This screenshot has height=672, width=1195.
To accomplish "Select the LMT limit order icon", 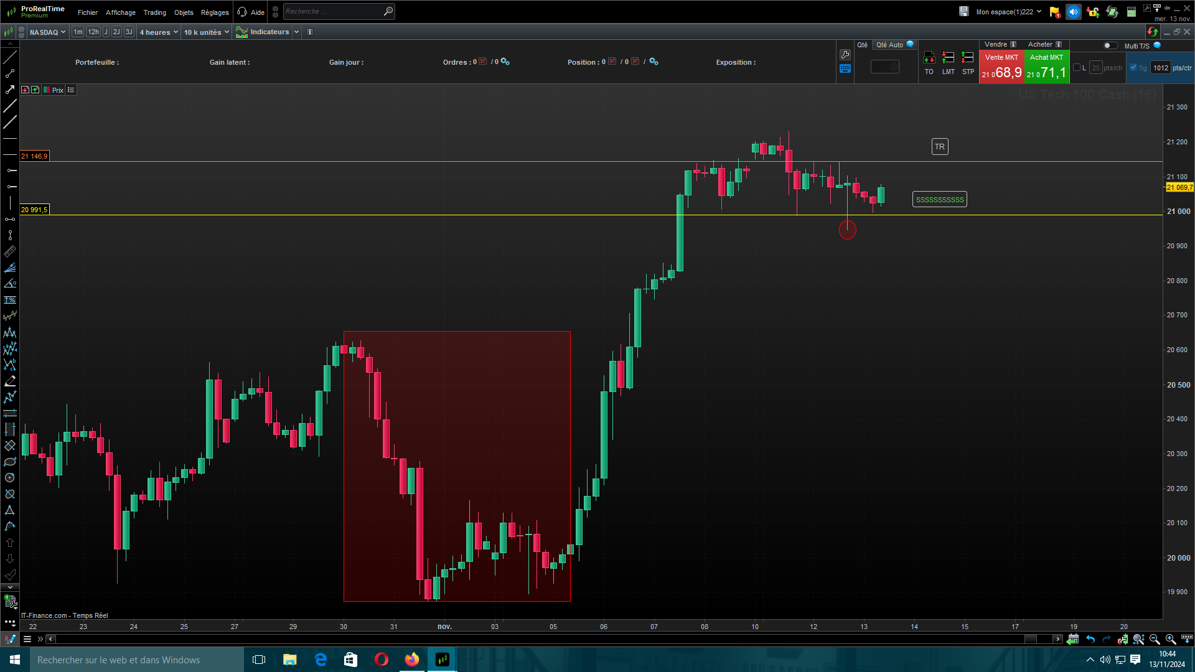I will coord(948,58).
